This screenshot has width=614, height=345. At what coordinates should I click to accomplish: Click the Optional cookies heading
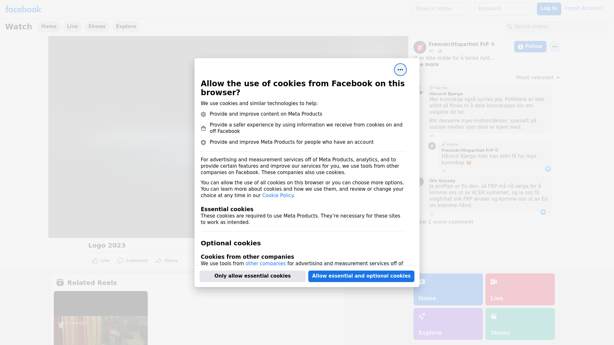click(231, 243)
